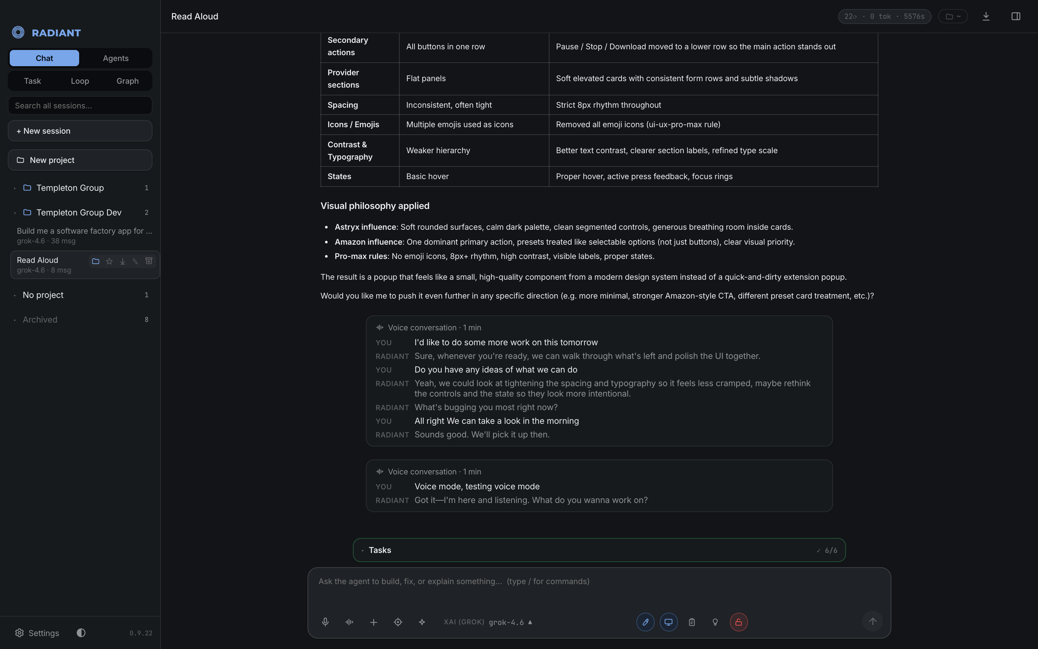The width and height of the screenshot is (1038, 649).
Task: Click the Search all sessions field
Action: point(80,105)
